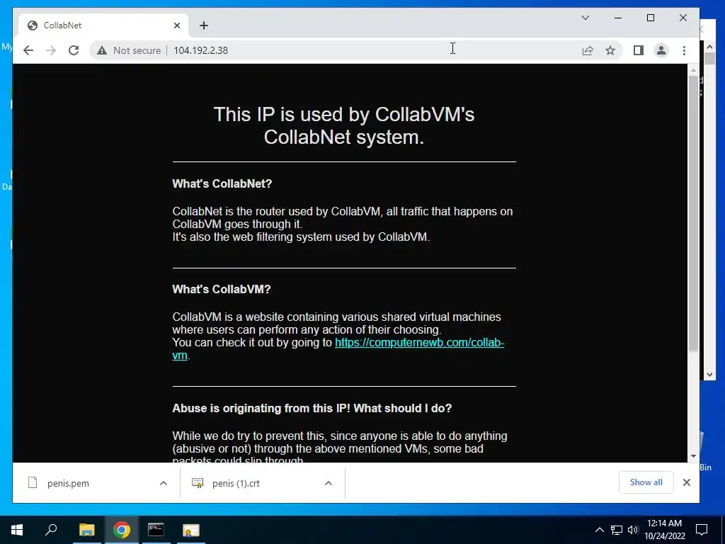Expand options for penis.pem download
This screenshot has width=725, height=544.
pos(164,483)
